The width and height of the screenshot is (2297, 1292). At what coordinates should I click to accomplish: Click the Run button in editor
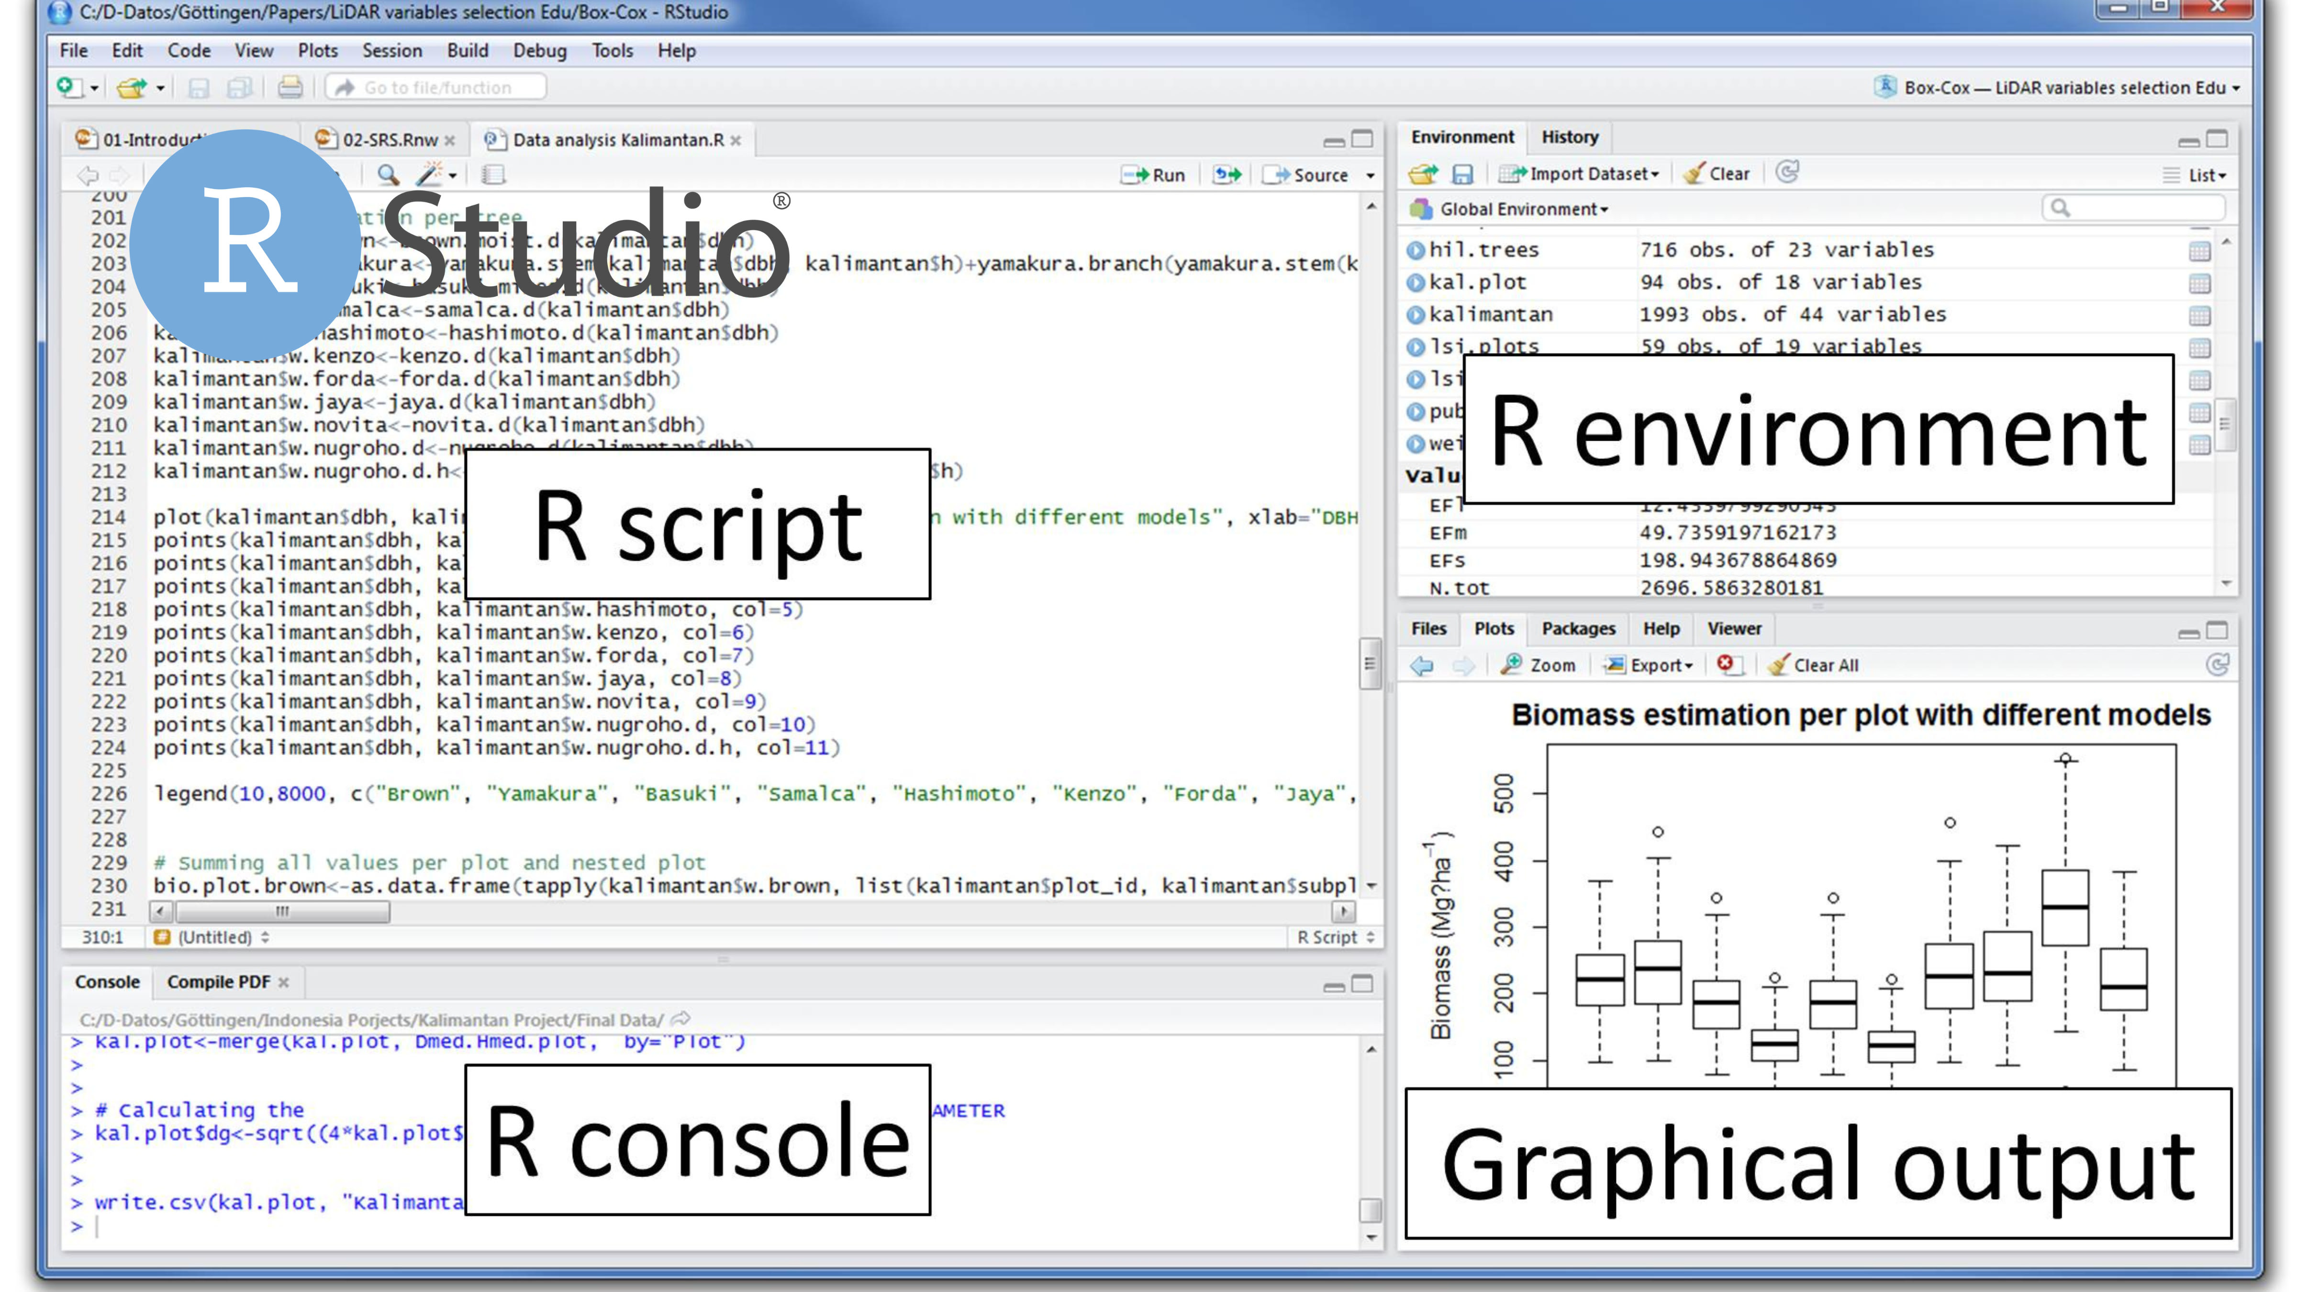tap(1153, 175)
